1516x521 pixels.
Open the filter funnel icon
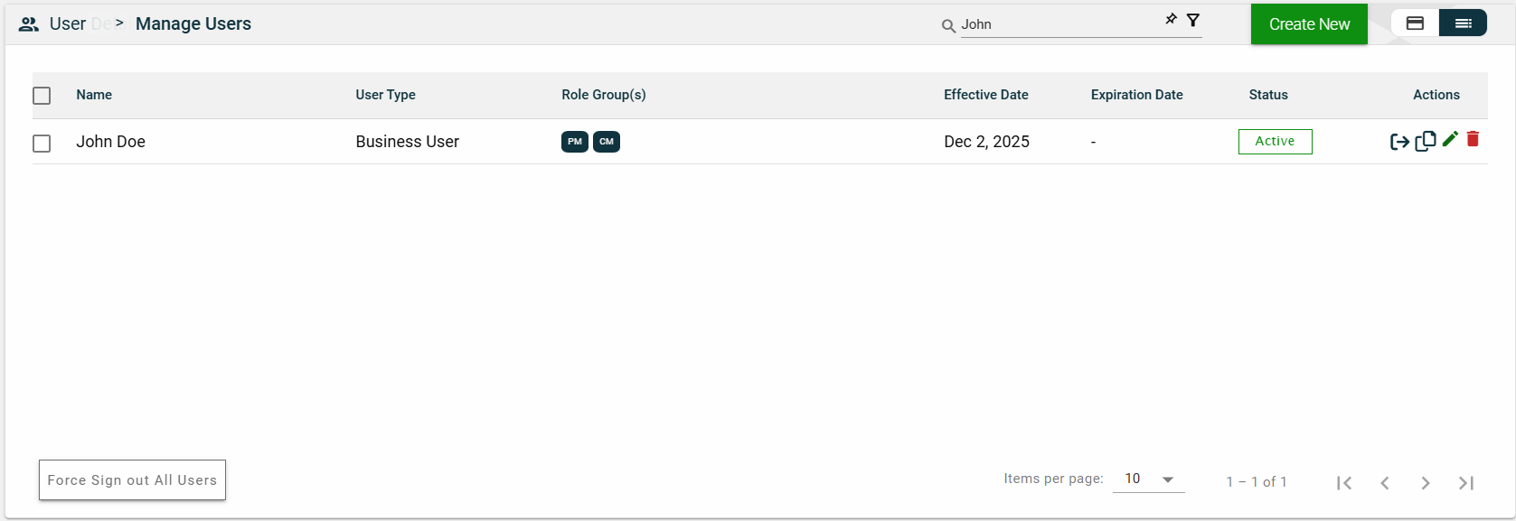click(1193, 20)
